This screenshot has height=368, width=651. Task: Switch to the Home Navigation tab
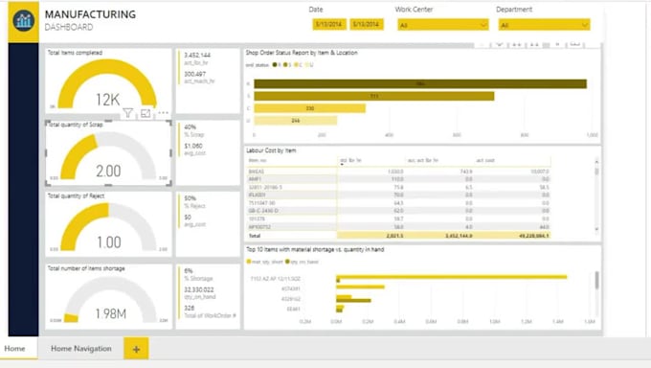(x=81, y=349)
